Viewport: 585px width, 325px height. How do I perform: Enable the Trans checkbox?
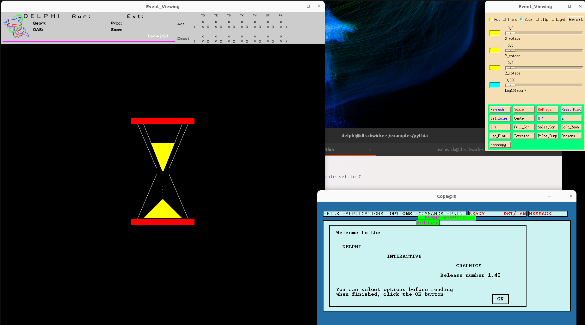[x=505, y=19]
